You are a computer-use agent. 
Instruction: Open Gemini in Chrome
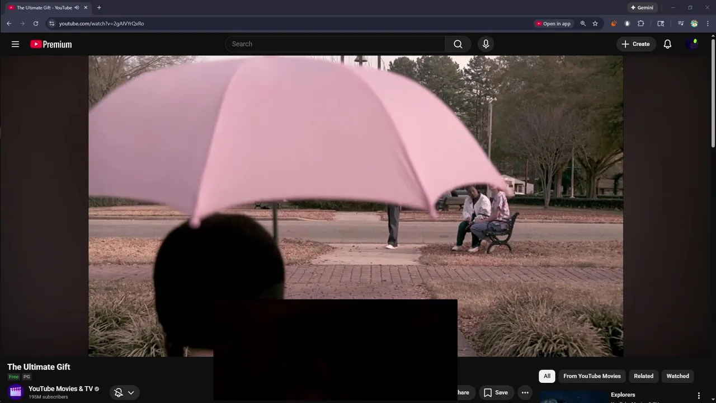coord(642,8)
